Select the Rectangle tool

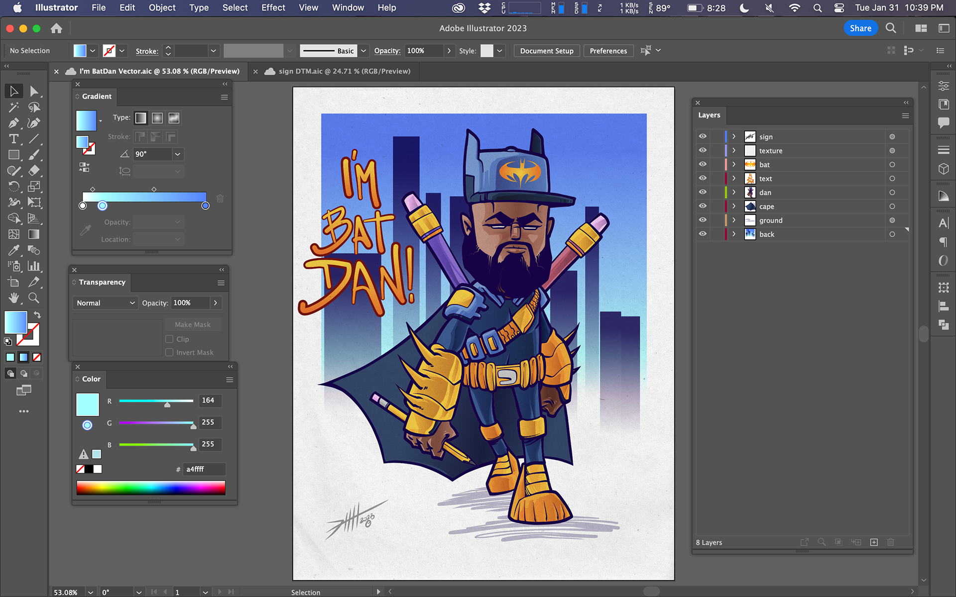[14, 155]
